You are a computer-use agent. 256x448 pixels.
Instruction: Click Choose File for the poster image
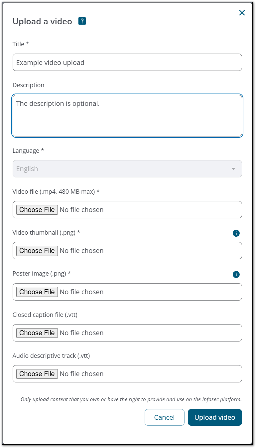(x=37, y=292)
